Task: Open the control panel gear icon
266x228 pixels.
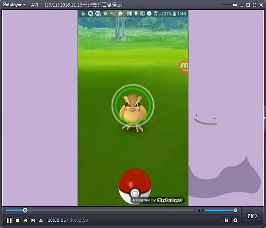Action: pos(235,220)
